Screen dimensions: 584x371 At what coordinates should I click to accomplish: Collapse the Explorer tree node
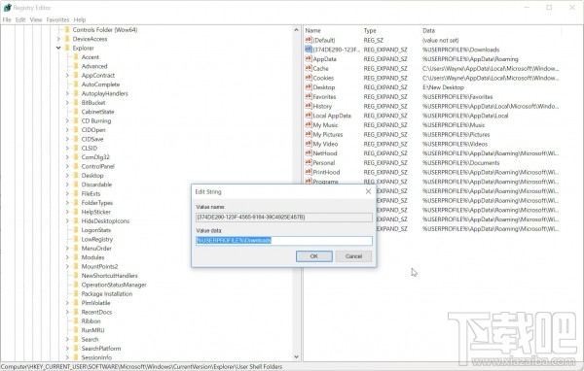tap(58, 48)
